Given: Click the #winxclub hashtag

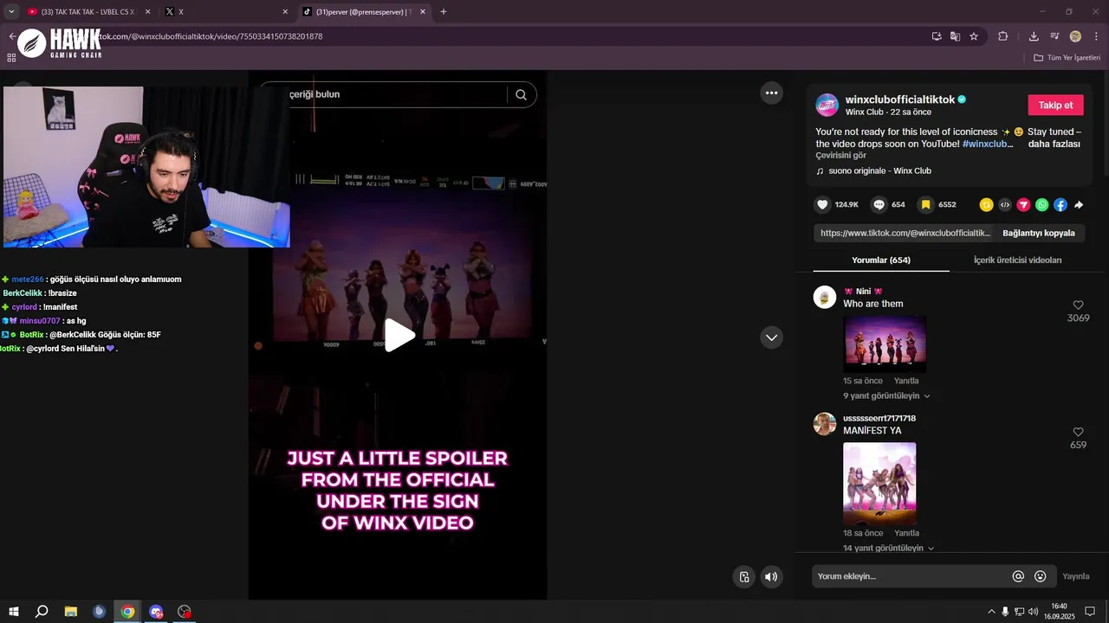Looking at the screenshot, I should click(988, 144).
